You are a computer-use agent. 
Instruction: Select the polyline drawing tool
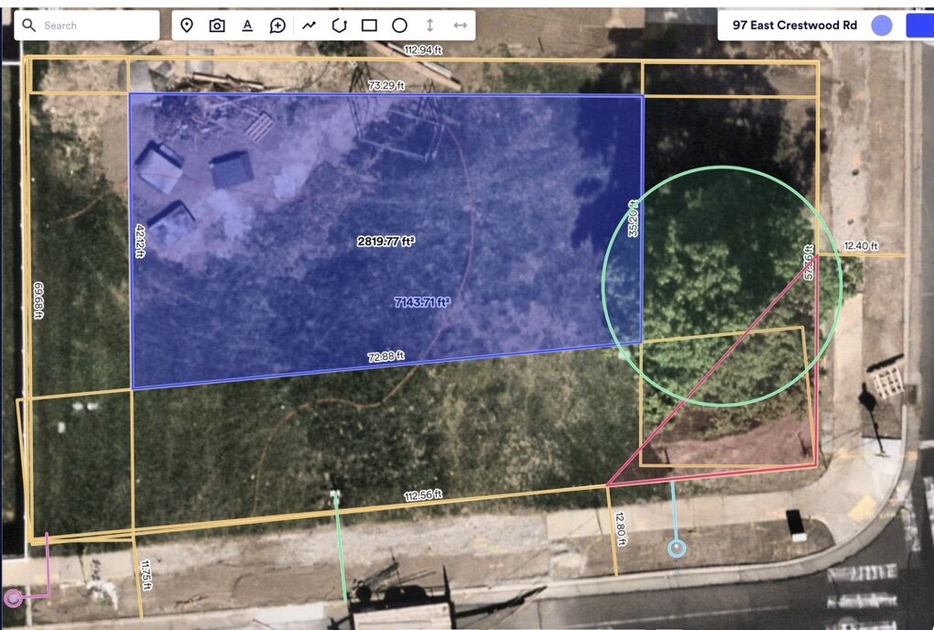coord(309,26)
